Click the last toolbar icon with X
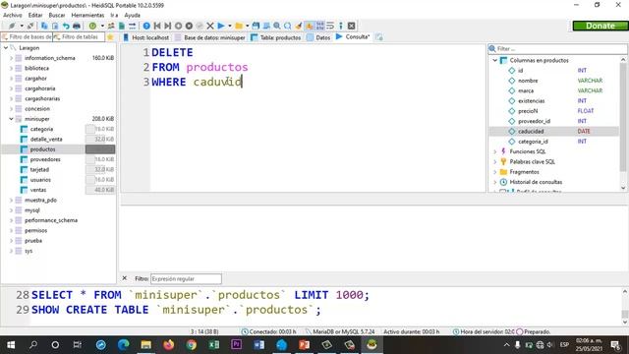This screenshot has height=354, width=629. (x=352, y=27)
